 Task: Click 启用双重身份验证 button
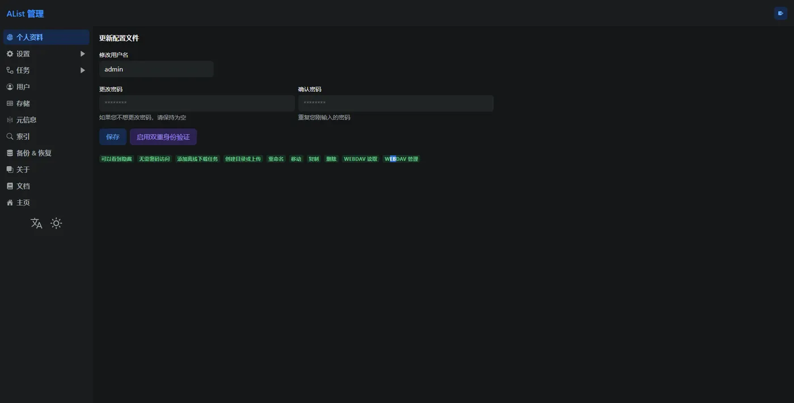[163, 137]
